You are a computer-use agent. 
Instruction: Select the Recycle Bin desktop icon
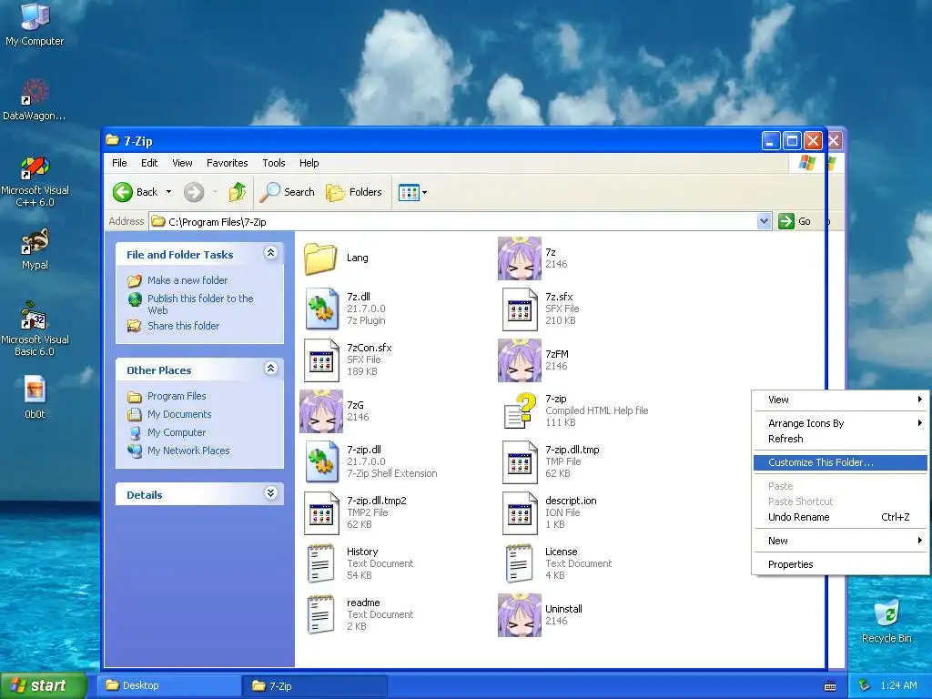pyautogui.click(x=886, y=622)
